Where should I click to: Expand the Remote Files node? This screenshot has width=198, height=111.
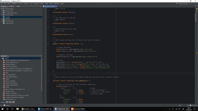point(2,21)
